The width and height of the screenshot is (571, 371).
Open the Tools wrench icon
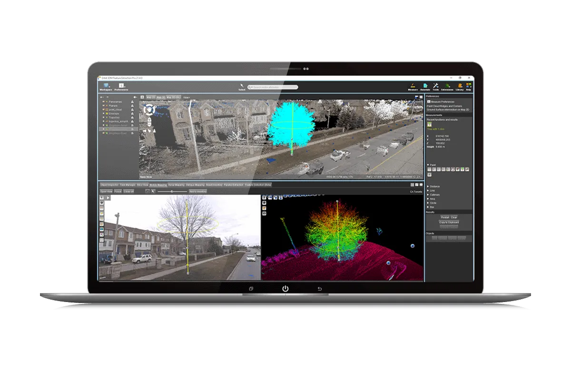click(435, 87)
